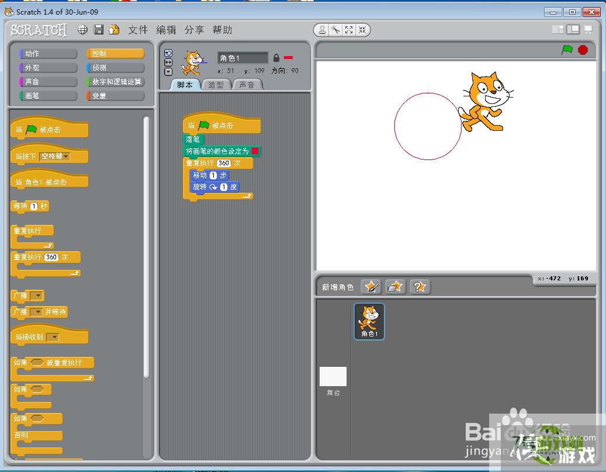
Task: Select the 角色1 sprite thumbnail
Action: [x=369, y=321]
